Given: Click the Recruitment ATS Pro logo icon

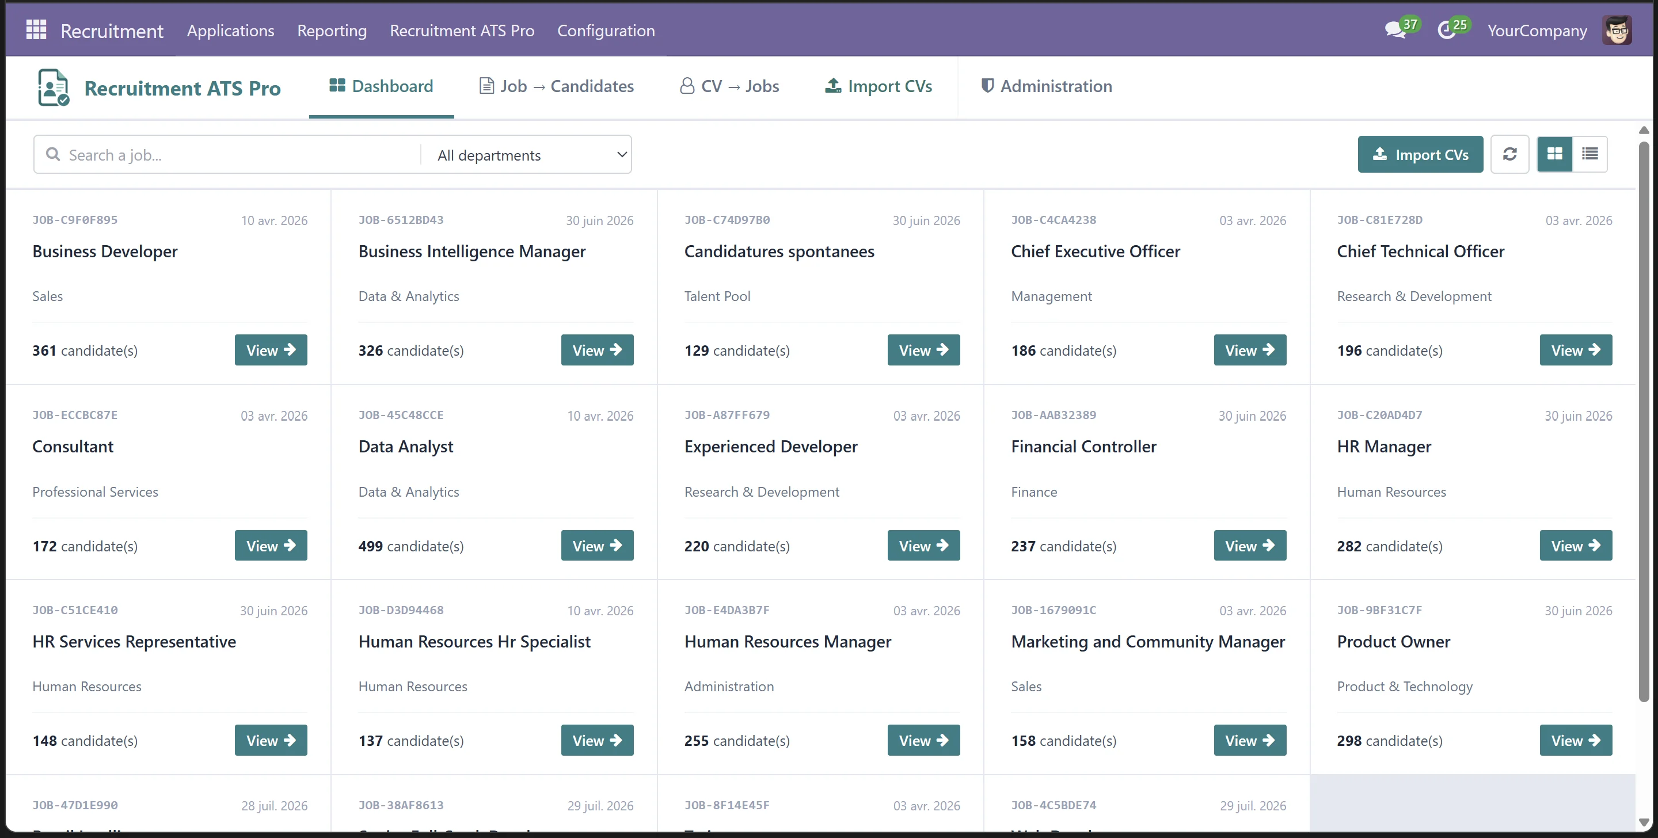Looking at the screenshot, I should pos(54,87).
